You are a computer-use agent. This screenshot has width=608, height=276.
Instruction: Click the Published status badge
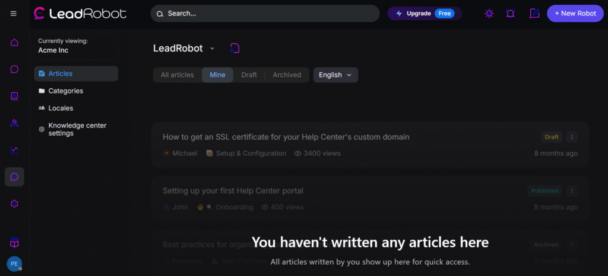(544, 191)
